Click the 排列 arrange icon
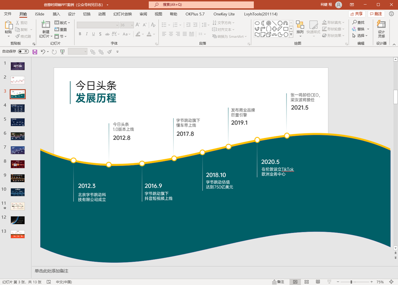This screenshot has width=398, height=285. pos(300,27)
